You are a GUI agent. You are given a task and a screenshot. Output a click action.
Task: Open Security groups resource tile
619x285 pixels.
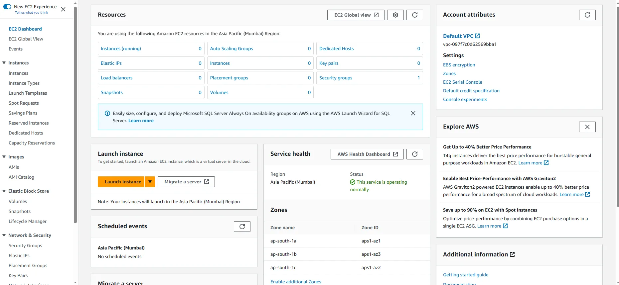coord(370,78)
